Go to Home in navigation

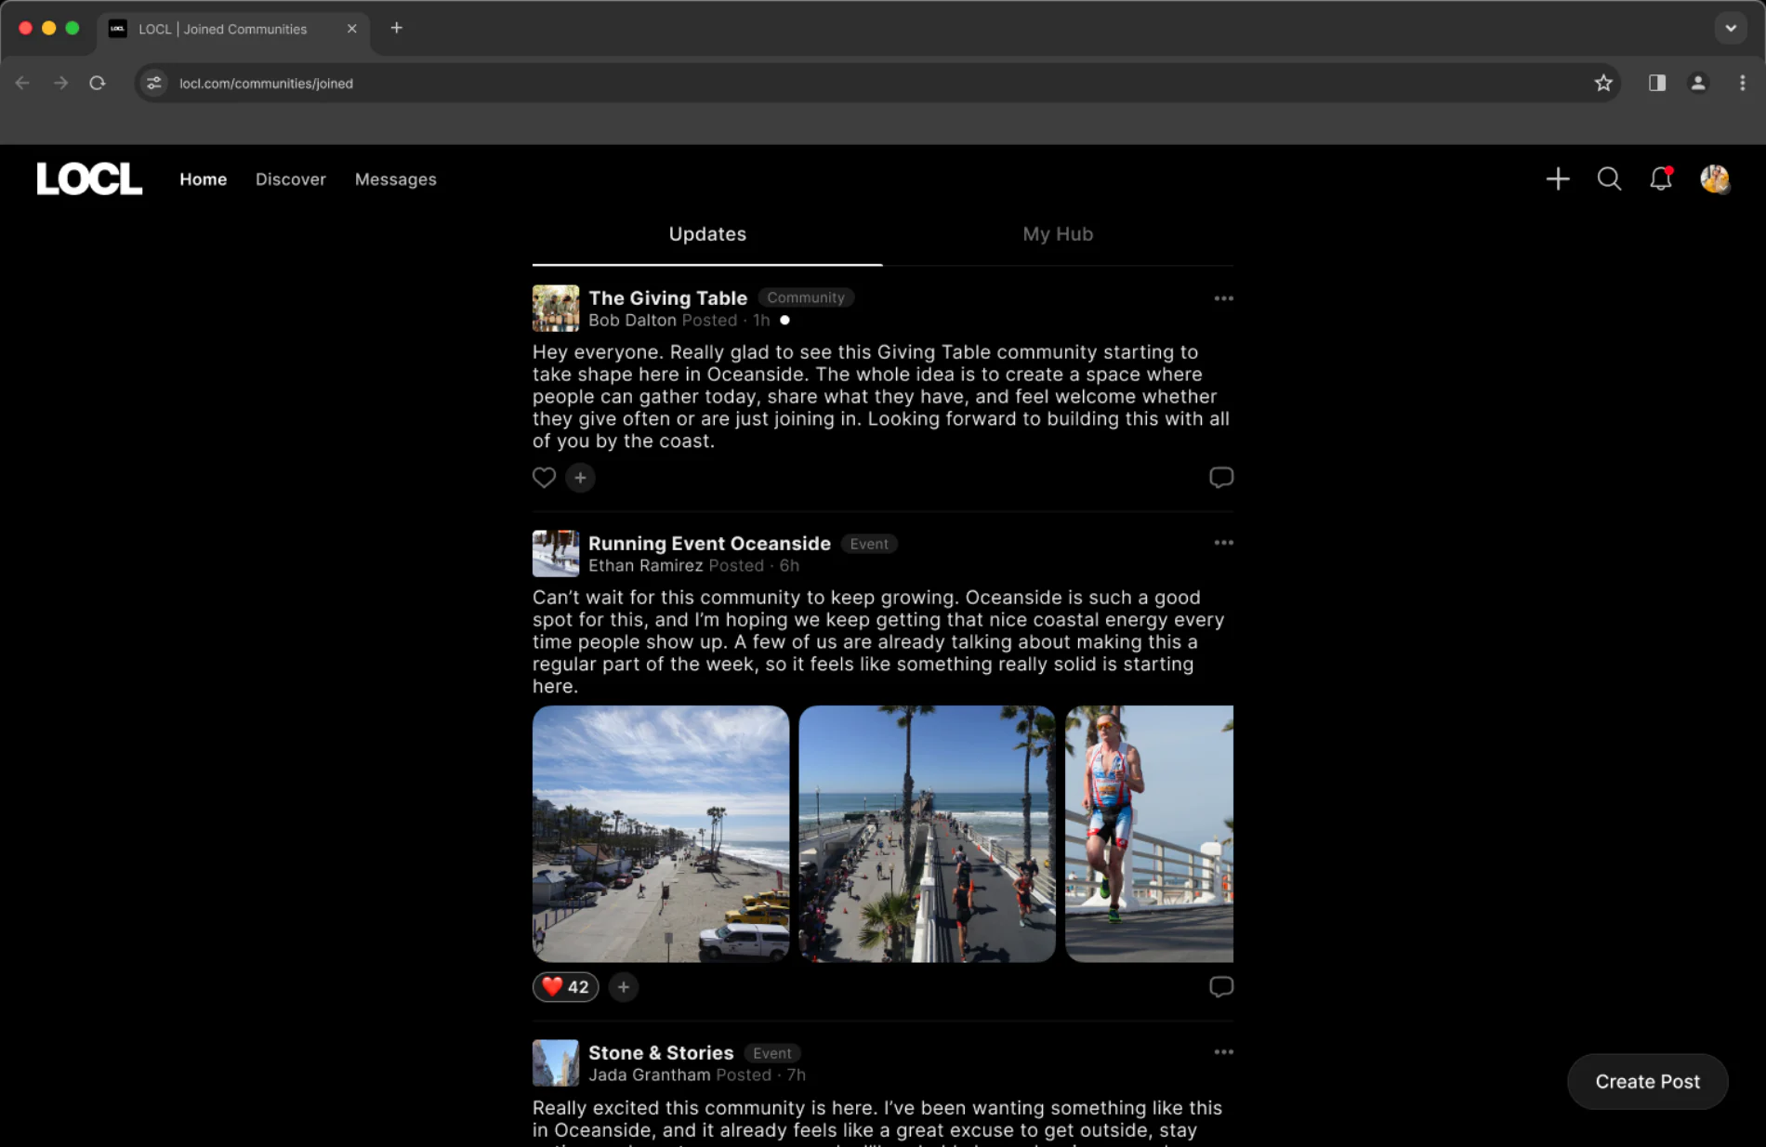click(203, 179)
